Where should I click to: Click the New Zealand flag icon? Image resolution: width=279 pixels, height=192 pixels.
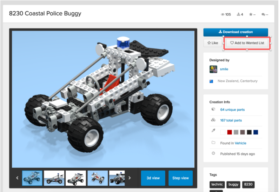[211, 81]
